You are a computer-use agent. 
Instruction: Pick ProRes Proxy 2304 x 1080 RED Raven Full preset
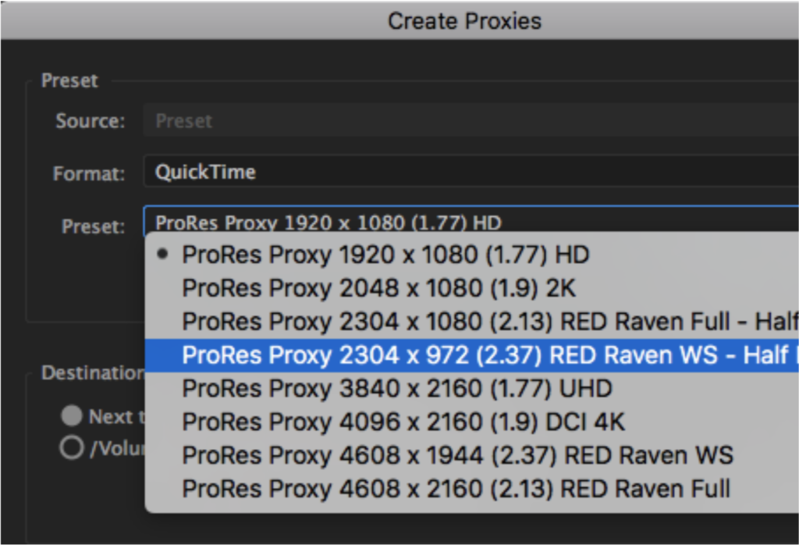click(x=472, y=322)
